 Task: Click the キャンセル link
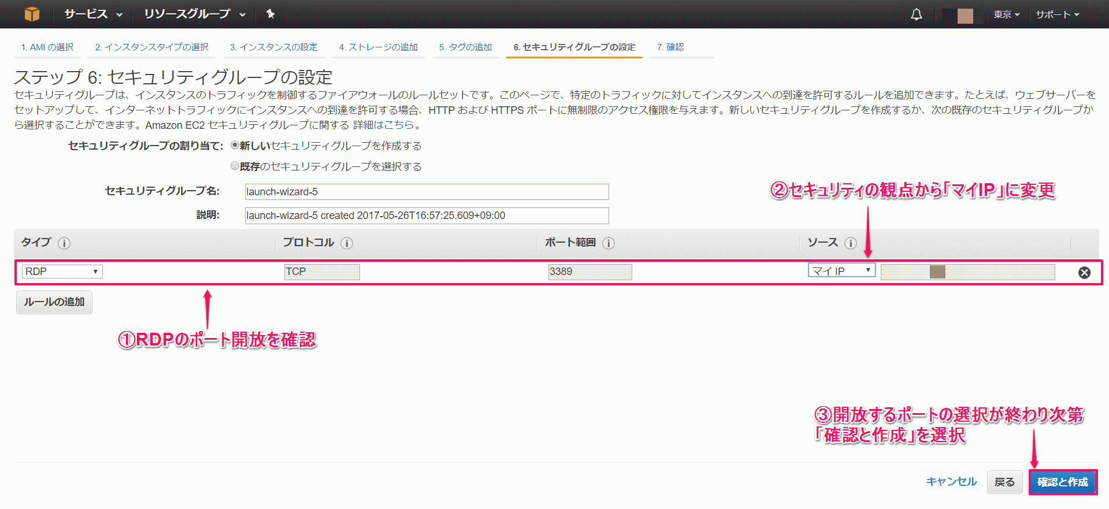951,482
